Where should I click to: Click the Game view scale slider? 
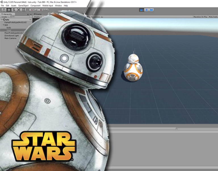[x=95, y=17]
